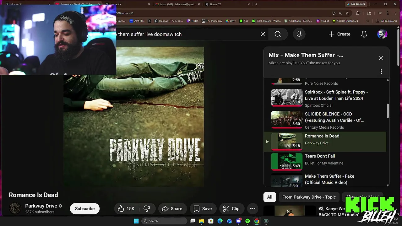Open Microsoft Store from the taskbar

pos(211,221)
